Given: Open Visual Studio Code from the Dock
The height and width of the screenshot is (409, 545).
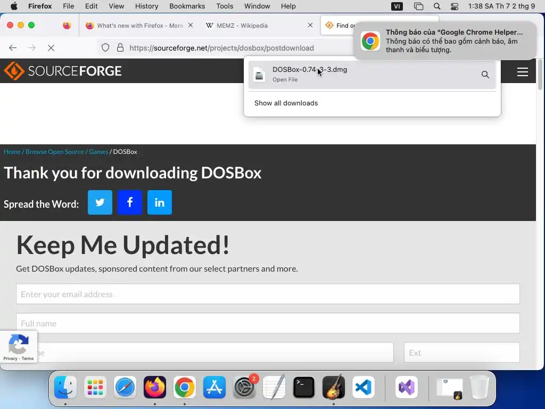Looking at the screenshot, I should click(363, 387).
